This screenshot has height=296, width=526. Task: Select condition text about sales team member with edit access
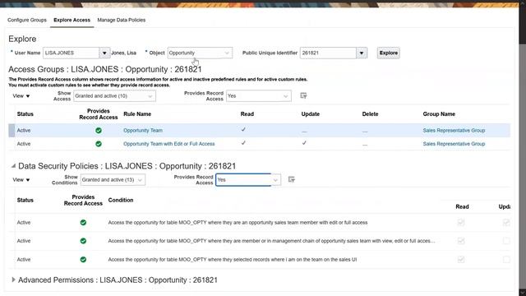238,223
